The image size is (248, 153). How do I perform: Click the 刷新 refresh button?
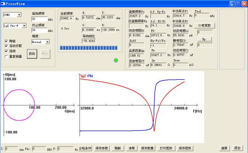coord(118,148)
